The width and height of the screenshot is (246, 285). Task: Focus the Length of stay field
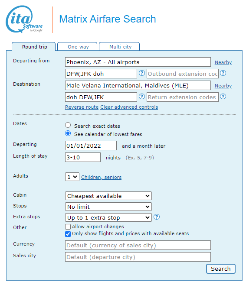83,157
